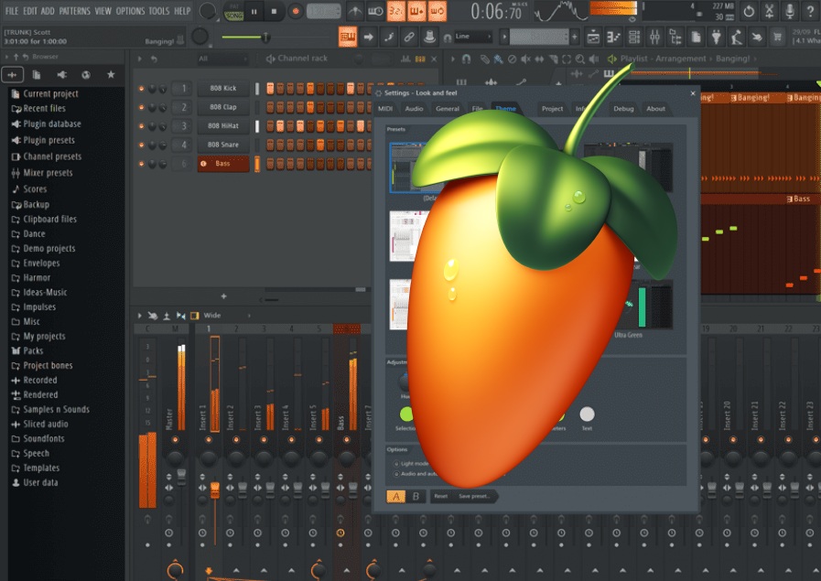
Task: Select the playlist mute tool icon
Action: (x=525, y=59)
